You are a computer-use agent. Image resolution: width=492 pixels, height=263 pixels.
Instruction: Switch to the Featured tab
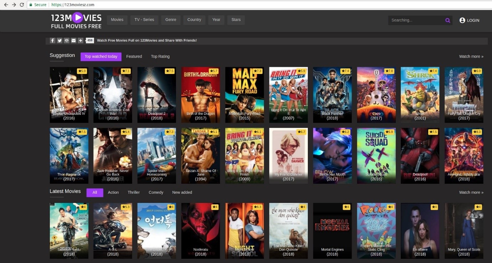point(134,57)
